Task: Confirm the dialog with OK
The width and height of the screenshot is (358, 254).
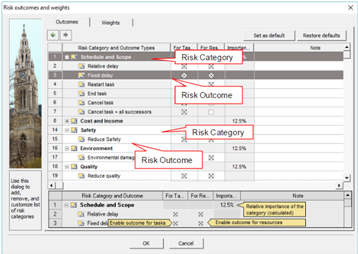Action: tap(146, 244)
